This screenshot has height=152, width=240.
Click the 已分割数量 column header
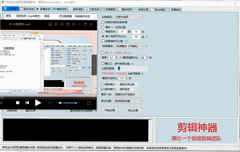click(x=66, y=16)
